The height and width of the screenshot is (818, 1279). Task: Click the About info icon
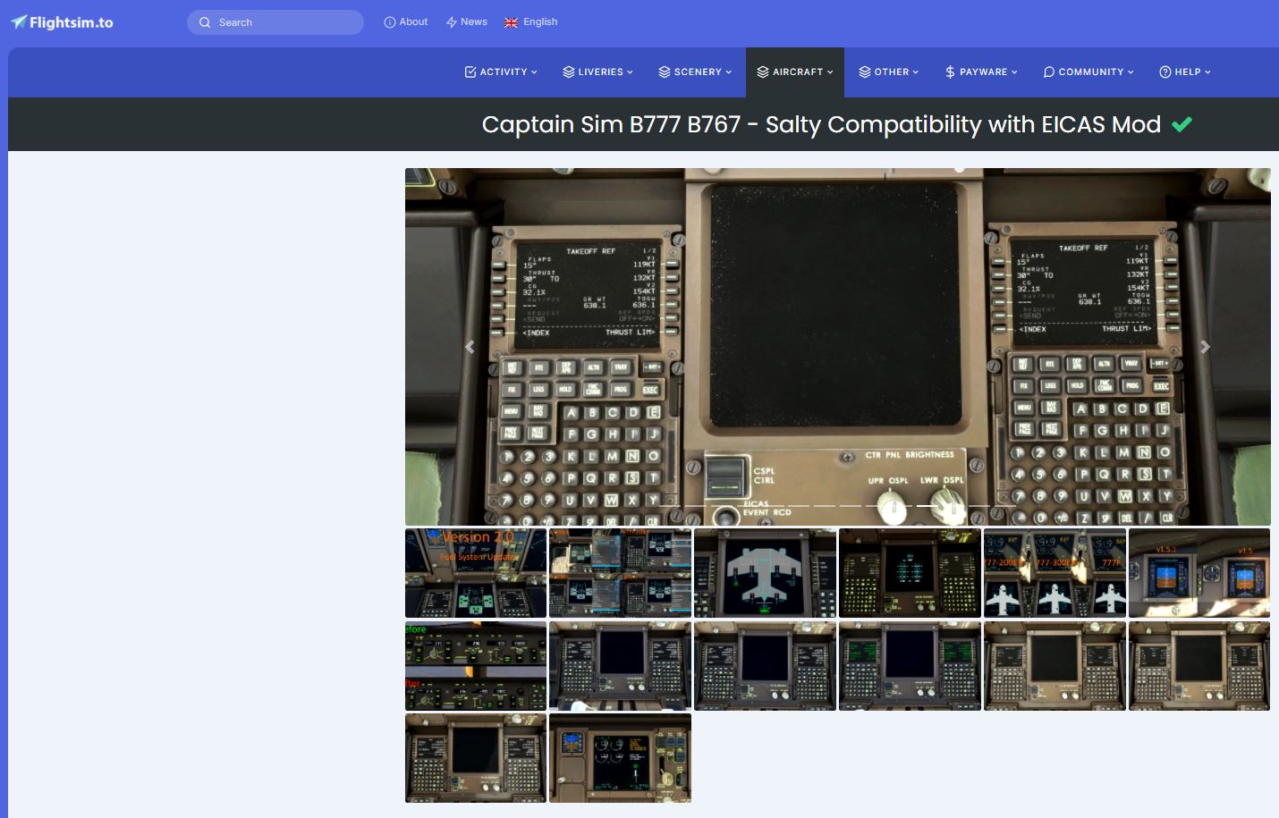point(390,22)
